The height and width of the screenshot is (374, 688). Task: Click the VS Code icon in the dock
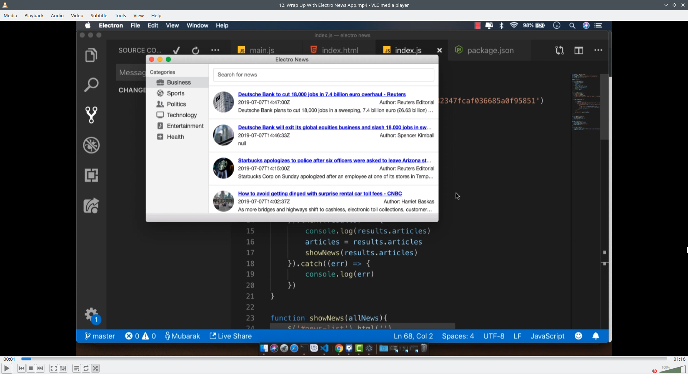click(x=325, y=348)
